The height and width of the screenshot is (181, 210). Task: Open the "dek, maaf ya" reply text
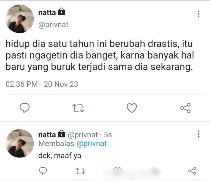pos(60,156)
